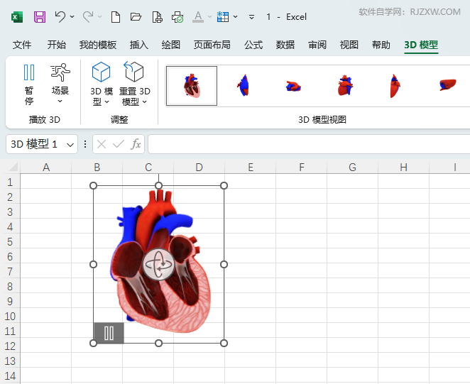Click the 暂停 (Pause) 3D playback button
470x384 pixels.
29,83
